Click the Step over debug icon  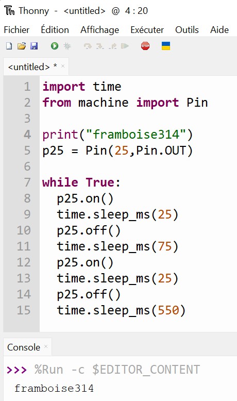pyautogui.click(x=88, y=46)
